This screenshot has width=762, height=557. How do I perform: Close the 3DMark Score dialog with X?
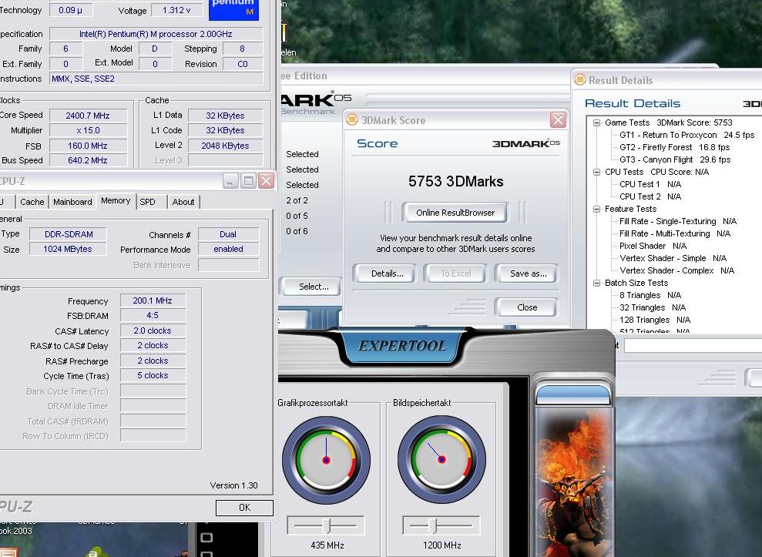tap(558, 119)
